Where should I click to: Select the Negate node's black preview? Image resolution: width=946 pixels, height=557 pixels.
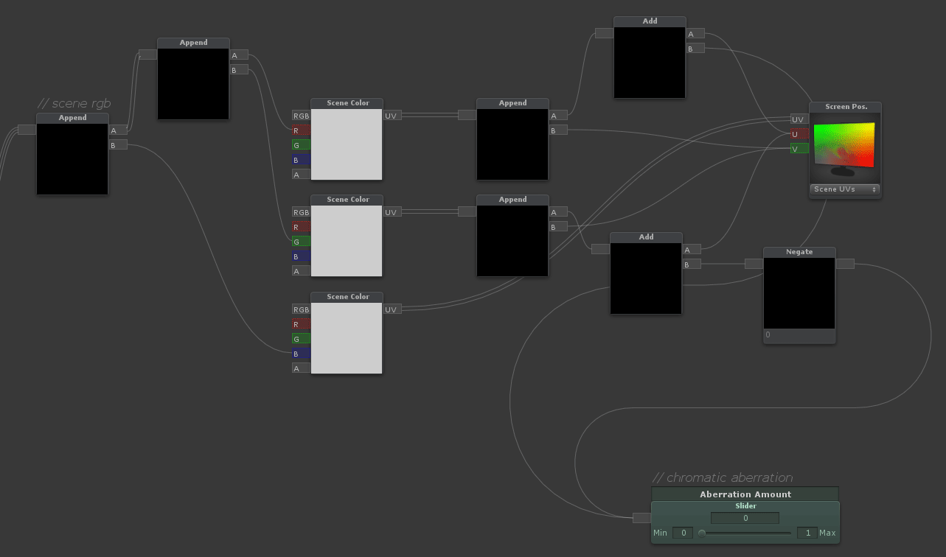[x=799, y=293]
